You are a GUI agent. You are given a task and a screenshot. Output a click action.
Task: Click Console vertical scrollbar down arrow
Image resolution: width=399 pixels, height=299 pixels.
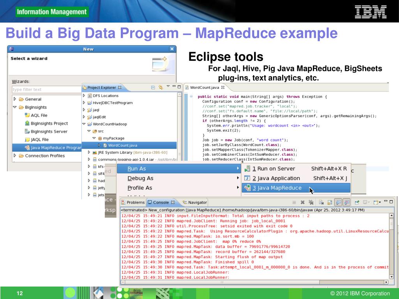(x=391, y=277)
